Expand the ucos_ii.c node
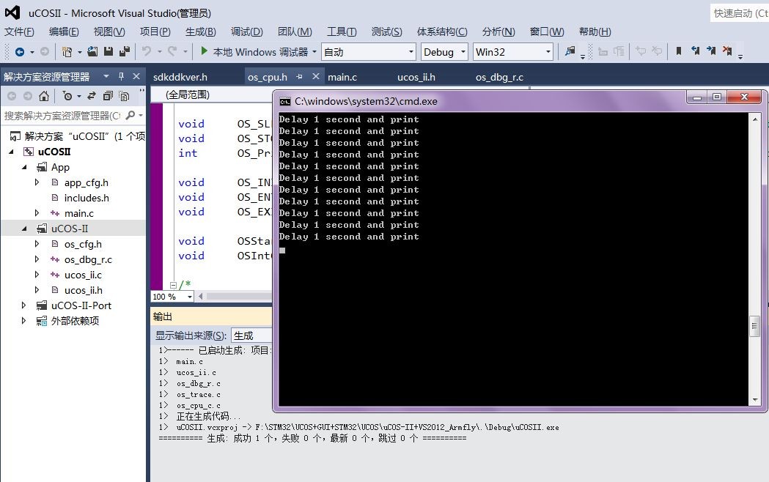This screenshot has height=482, width=769. pos(37,275)
